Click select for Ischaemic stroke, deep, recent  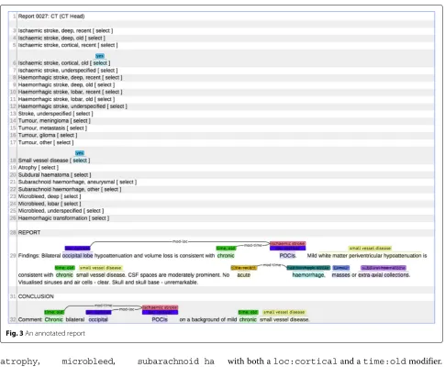point(103,31)
